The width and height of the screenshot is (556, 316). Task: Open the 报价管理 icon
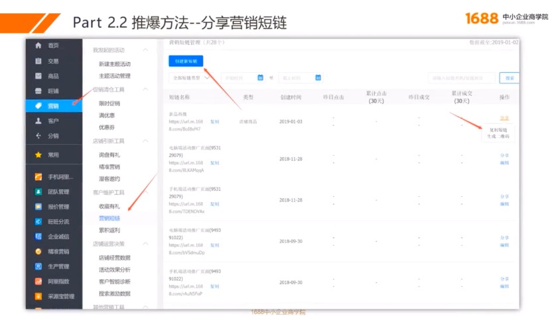(x=38, y=206)
